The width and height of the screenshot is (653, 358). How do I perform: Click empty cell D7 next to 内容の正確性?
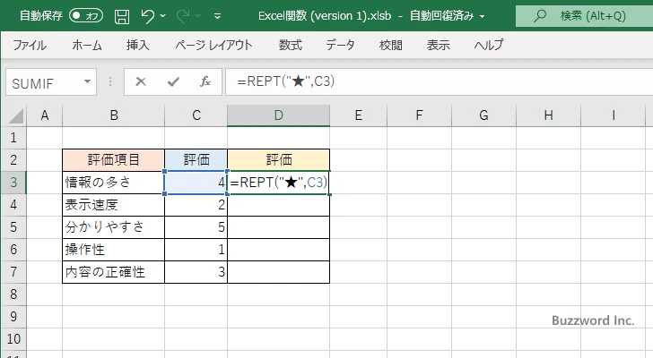point(279,272)
